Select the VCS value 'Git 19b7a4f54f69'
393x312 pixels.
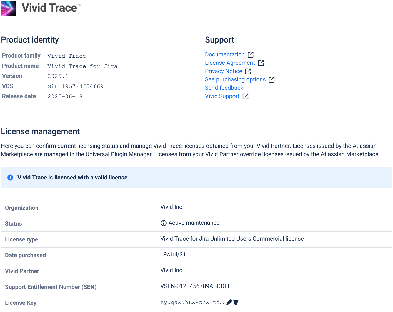click(x=76, y=86)
